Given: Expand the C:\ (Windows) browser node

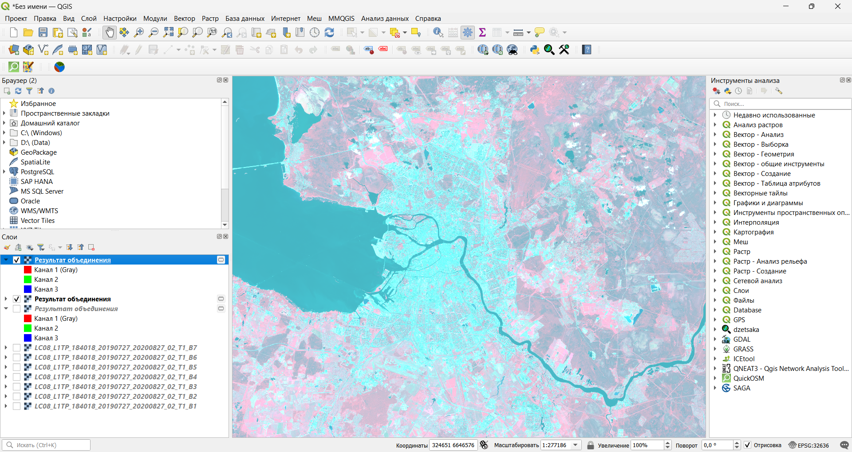Looking at the screenshot, I should [4, 133].
